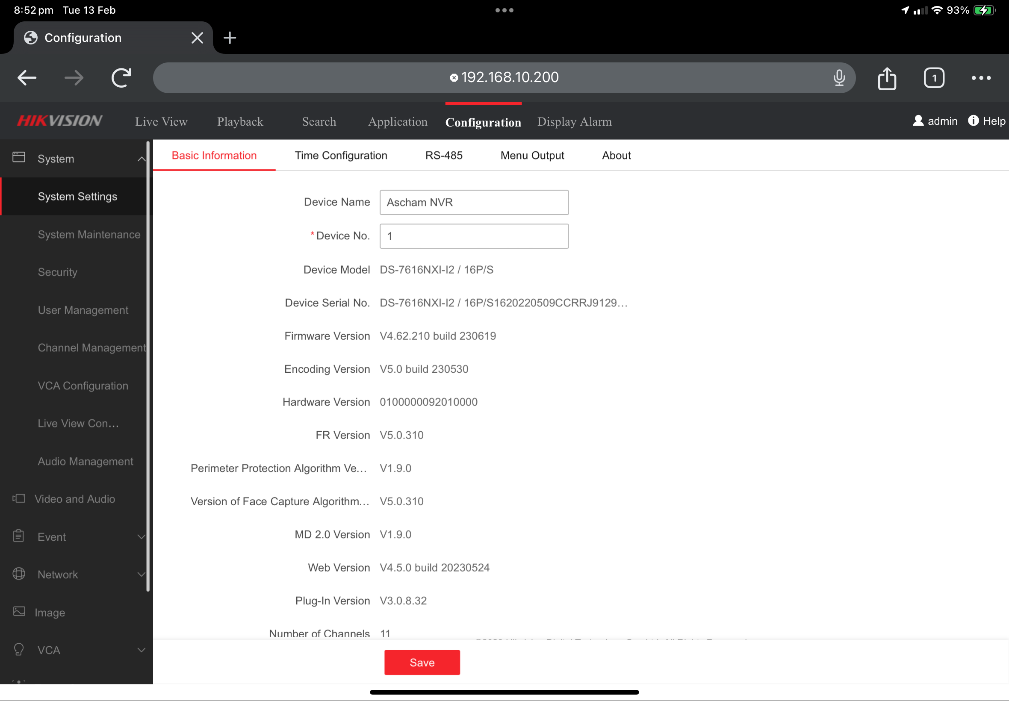The height and width of the screenshot is (701, 1009).
Task: Tap the browser back arrow
Action: click(x=27, y=78)
